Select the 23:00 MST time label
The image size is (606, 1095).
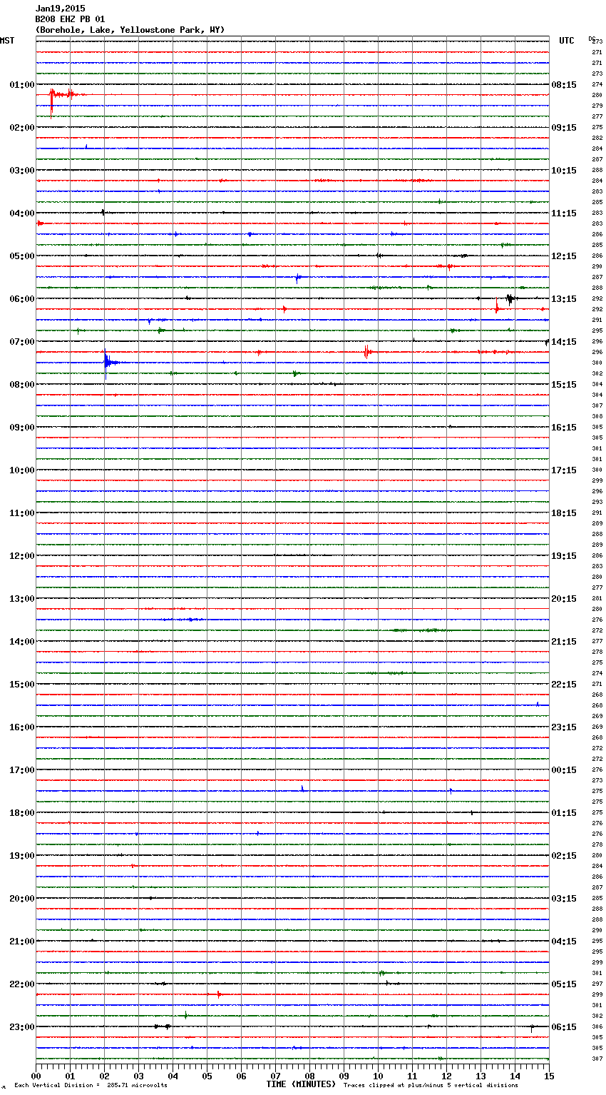[21, 1027]
